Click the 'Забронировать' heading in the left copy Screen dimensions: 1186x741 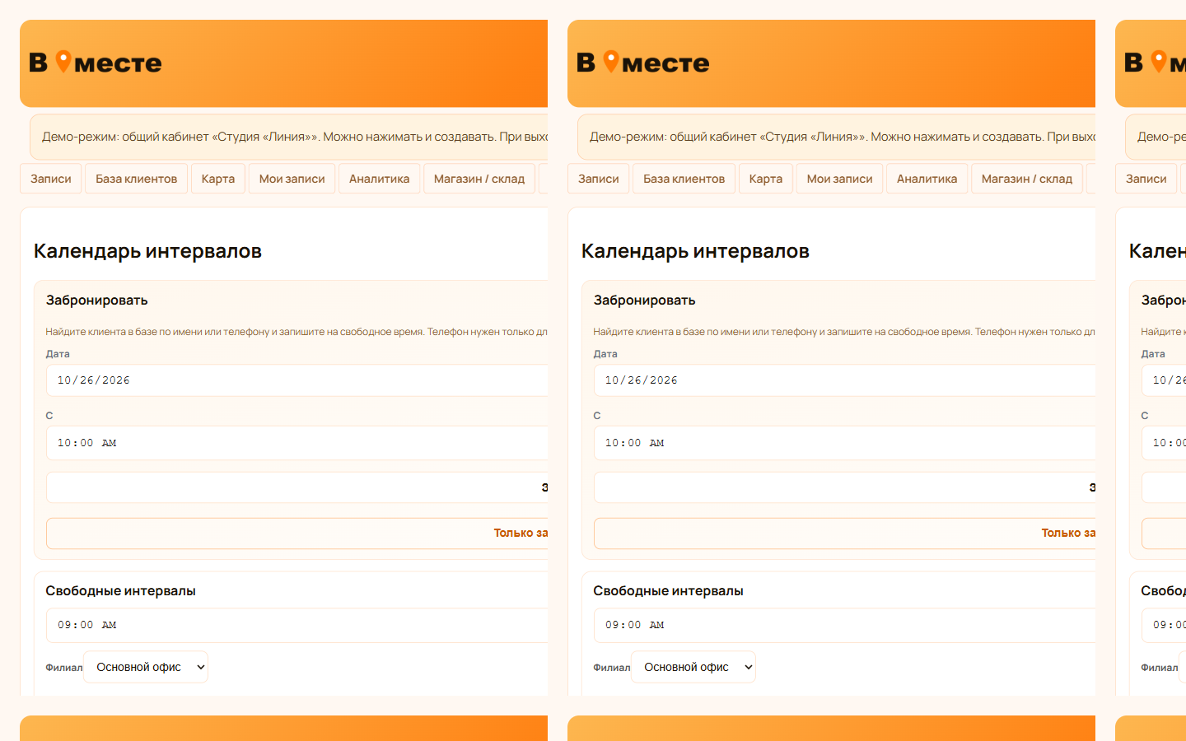tap(97, 301)
